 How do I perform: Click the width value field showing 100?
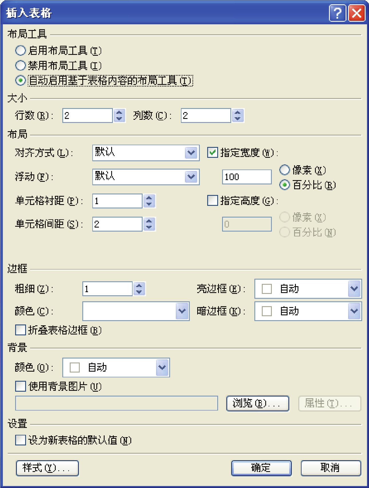(247, 177)
